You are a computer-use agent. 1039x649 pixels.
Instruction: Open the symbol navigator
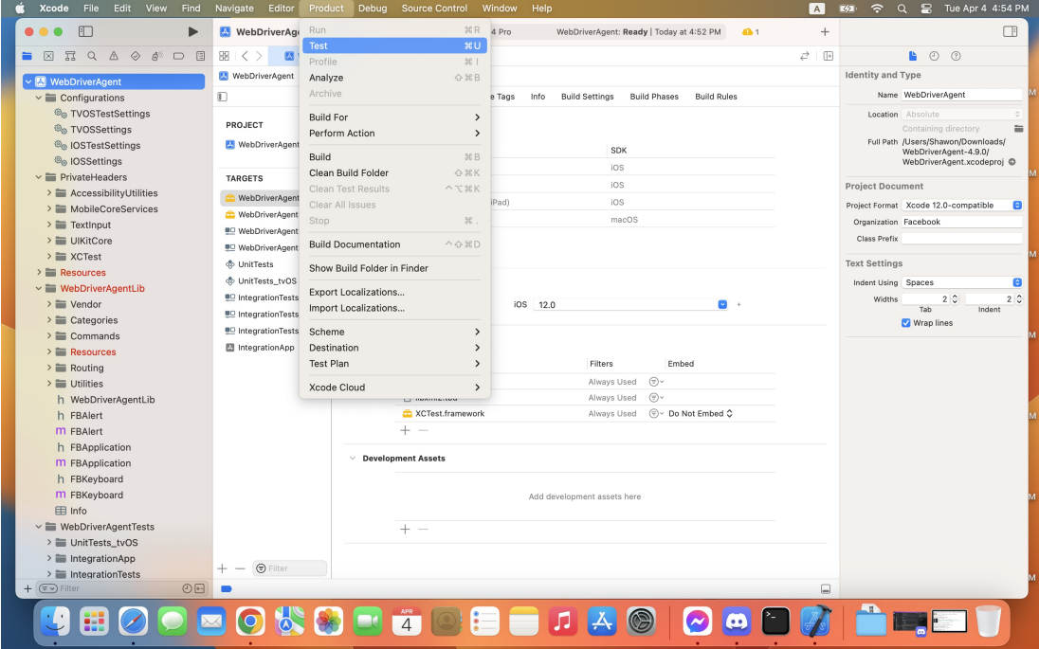[70, 56]
